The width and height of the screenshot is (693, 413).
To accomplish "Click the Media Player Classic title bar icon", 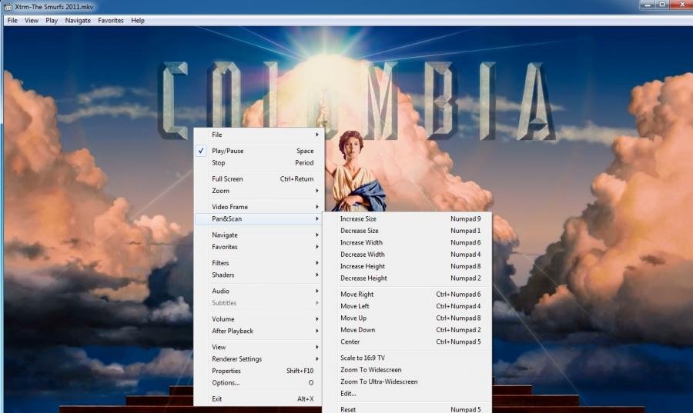I will point(8,7).
